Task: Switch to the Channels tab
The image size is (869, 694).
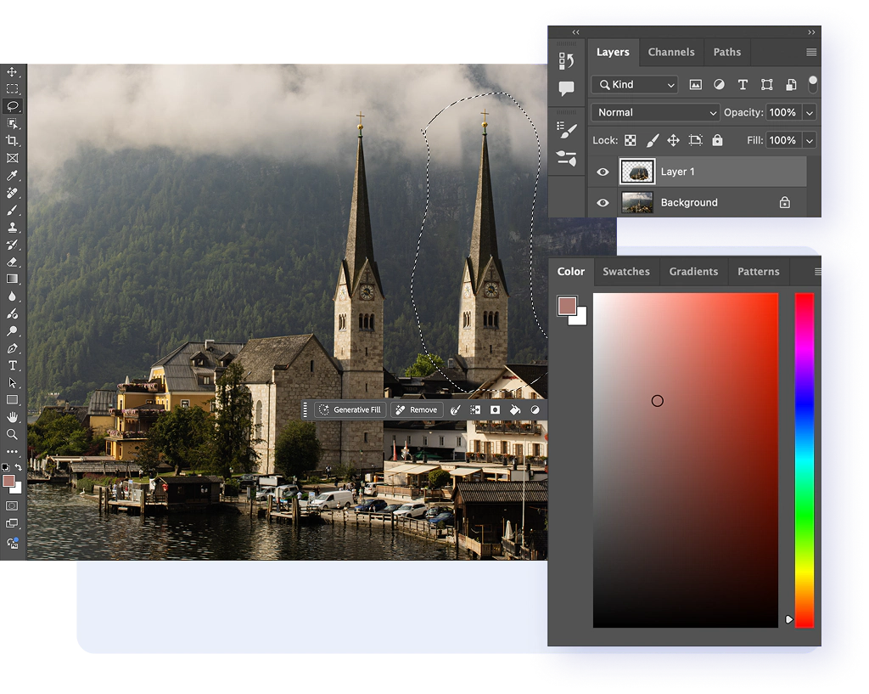Action: [x=670, y=52]
